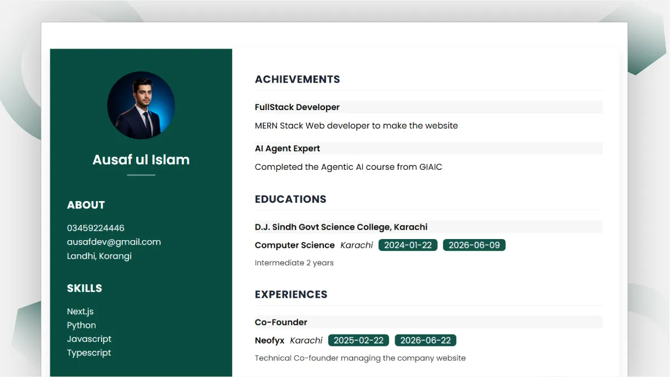Click the EXPERIENCES heading
Viewport: 670px width, 377px height.
point(291,294)
